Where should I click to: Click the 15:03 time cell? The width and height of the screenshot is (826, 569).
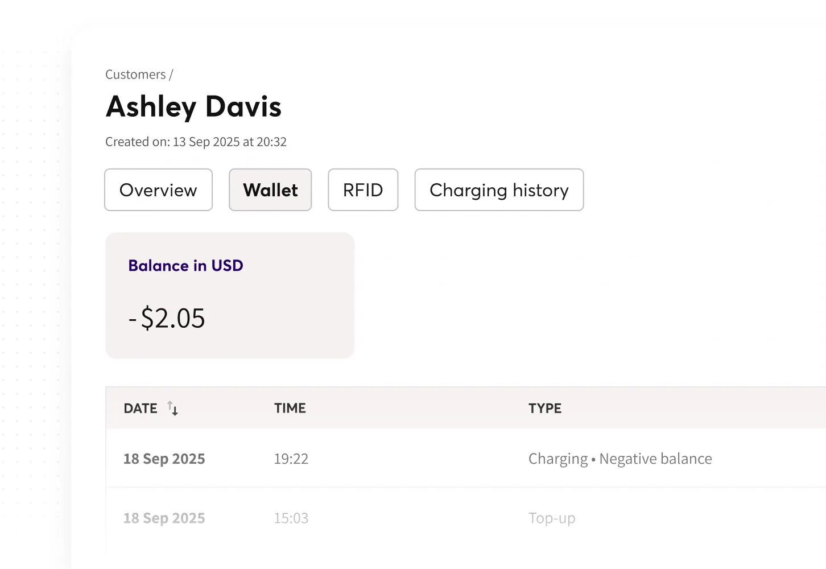[291, 518]
